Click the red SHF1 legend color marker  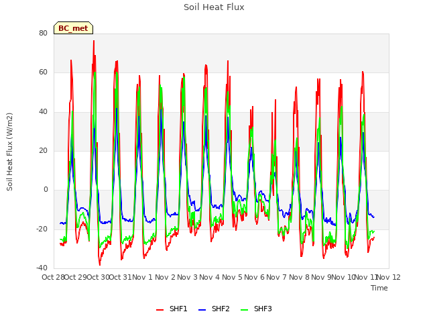coord(160,310)
